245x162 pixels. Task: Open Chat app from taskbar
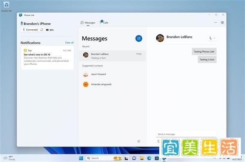(134, 158)
